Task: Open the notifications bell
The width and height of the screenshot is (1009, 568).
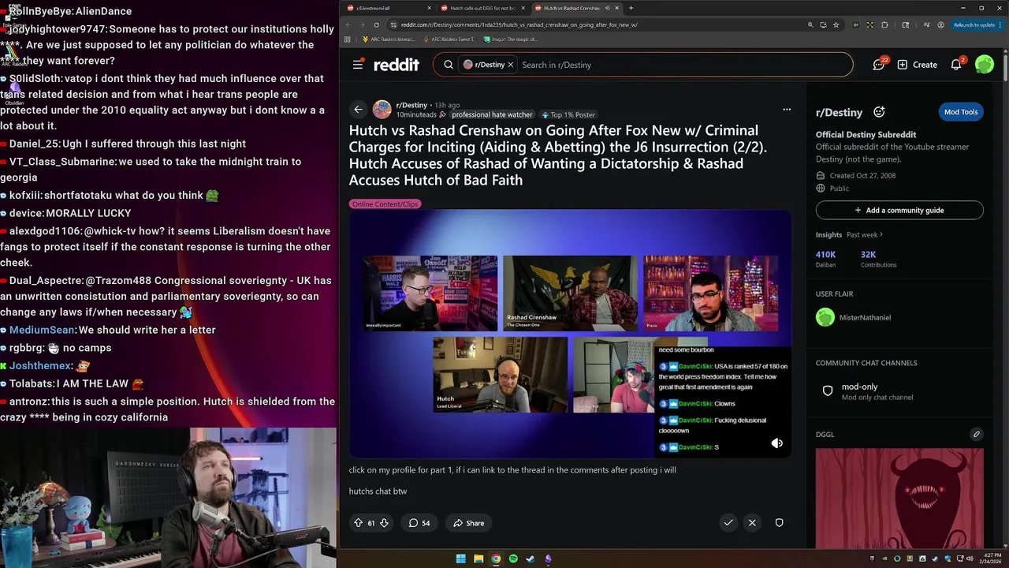Action: click(956, 65)
